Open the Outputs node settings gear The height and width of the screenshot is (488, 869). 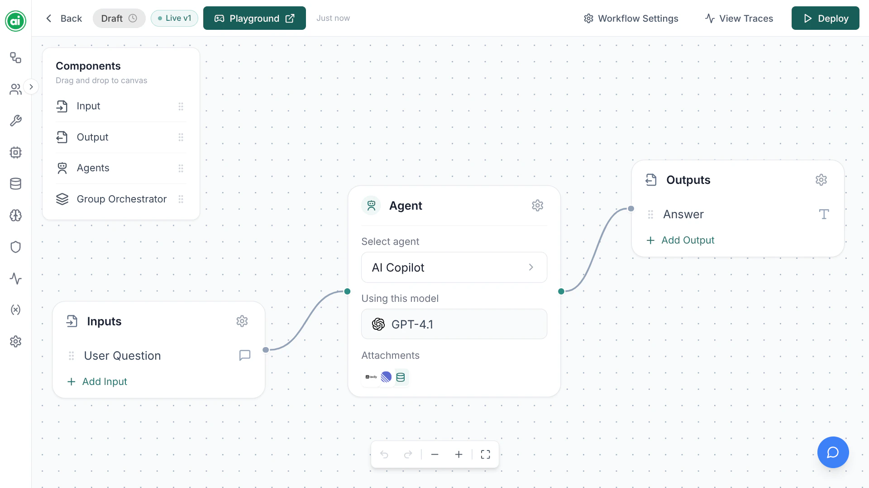(821, 180)
